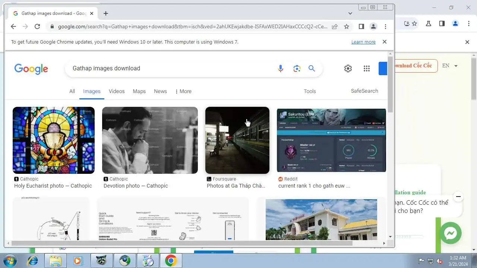
Task: Go back using the front window's arrow
Action: click(13, 26)
